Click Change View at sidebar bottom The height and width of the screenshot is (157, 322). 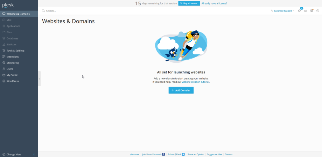click(x=14, y=155)
